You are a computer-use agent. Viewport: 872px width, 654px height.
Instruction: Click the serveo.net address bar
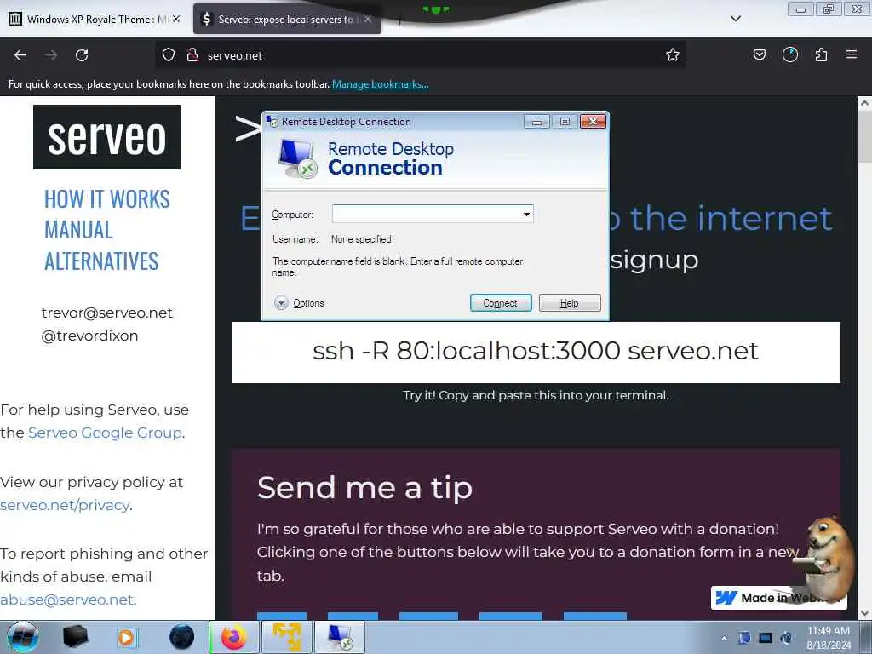point(422,55)
